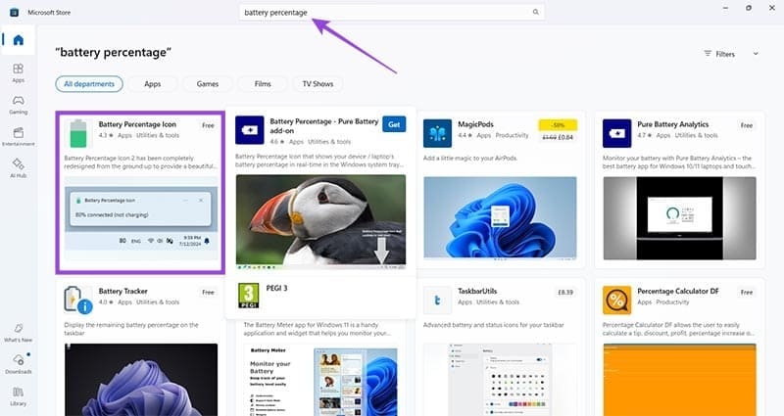
Task: Click the Battery Tracker title
Action: 123,291
